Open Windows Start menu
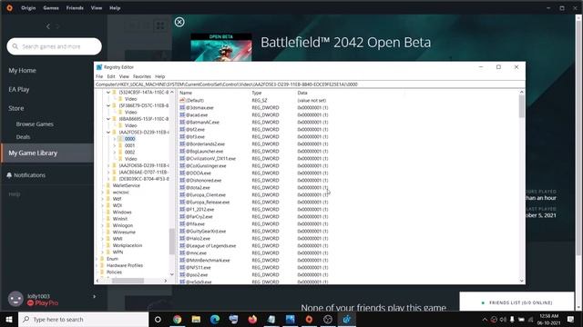 (x=9, y=319)
